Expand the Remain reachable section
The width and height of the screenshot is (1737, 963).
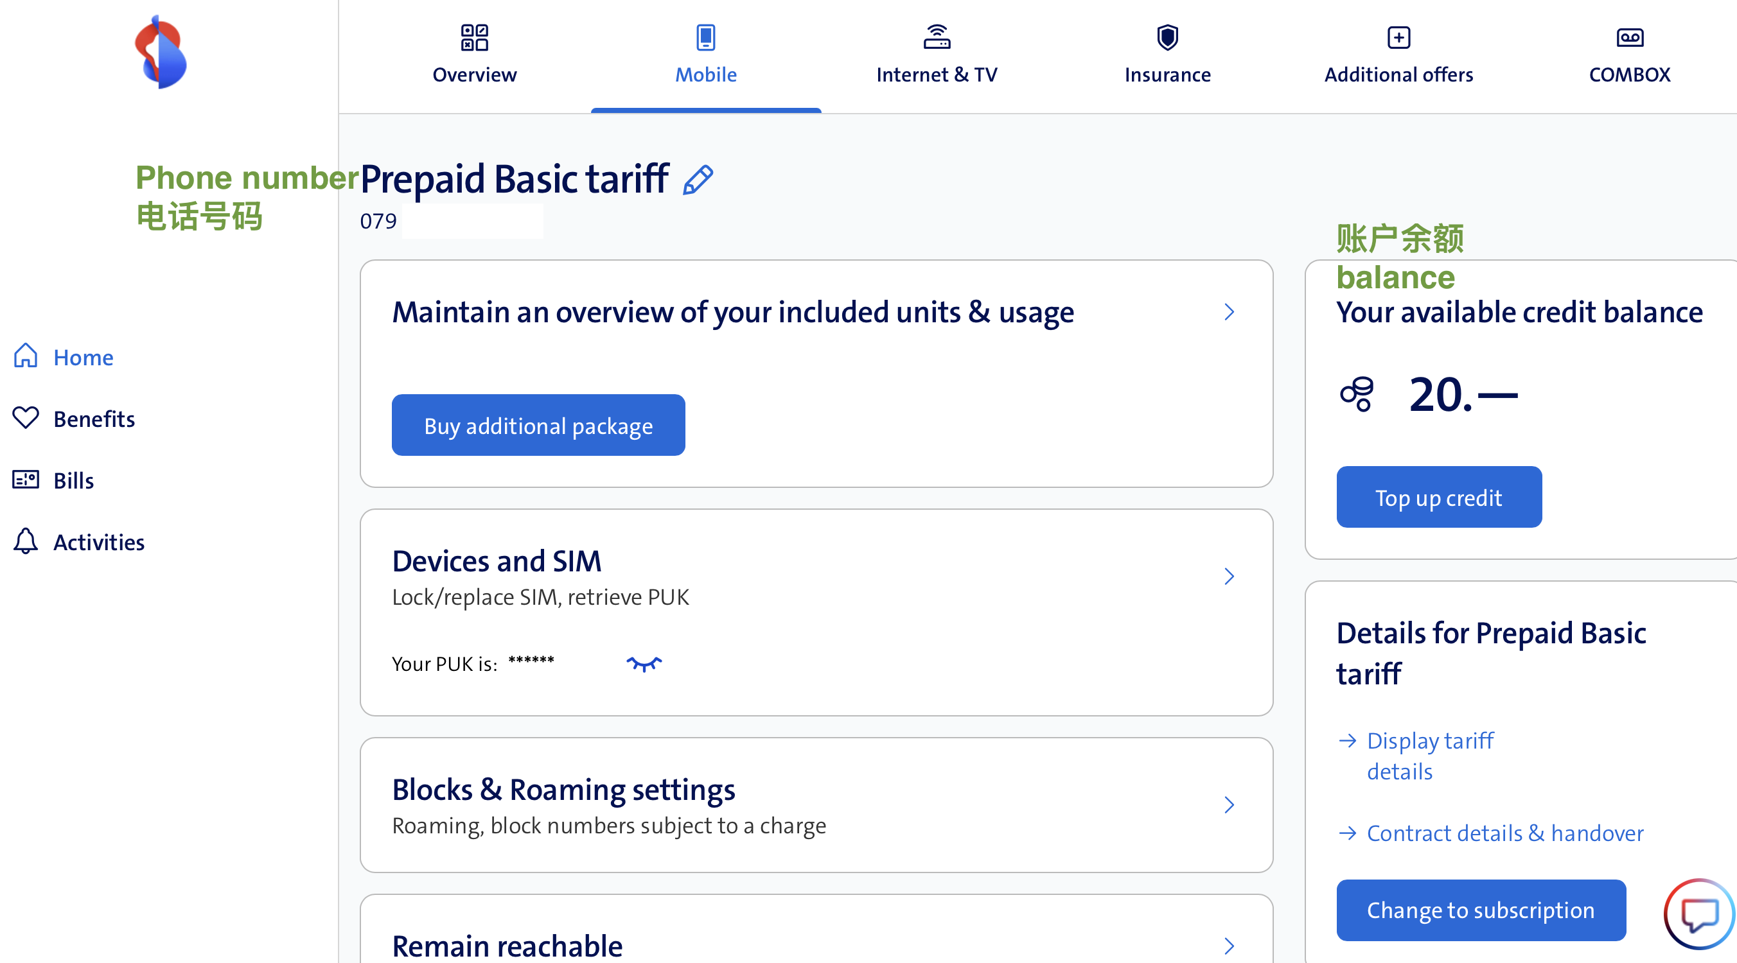[x=1230, y=946]
